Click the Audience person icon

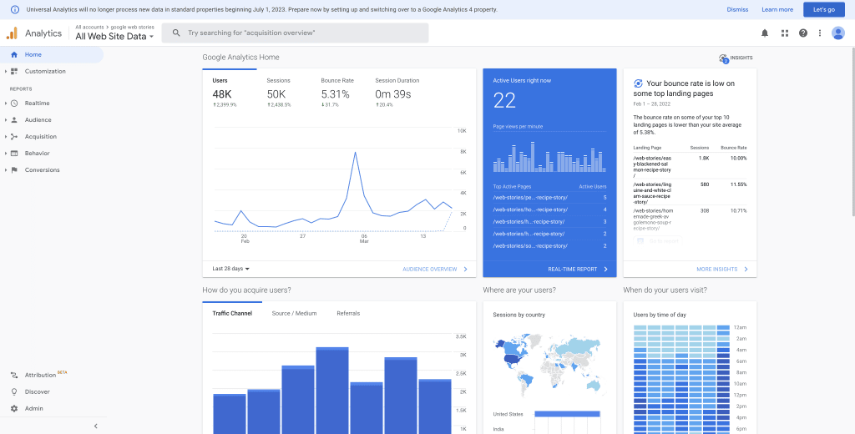coord(14,120)
